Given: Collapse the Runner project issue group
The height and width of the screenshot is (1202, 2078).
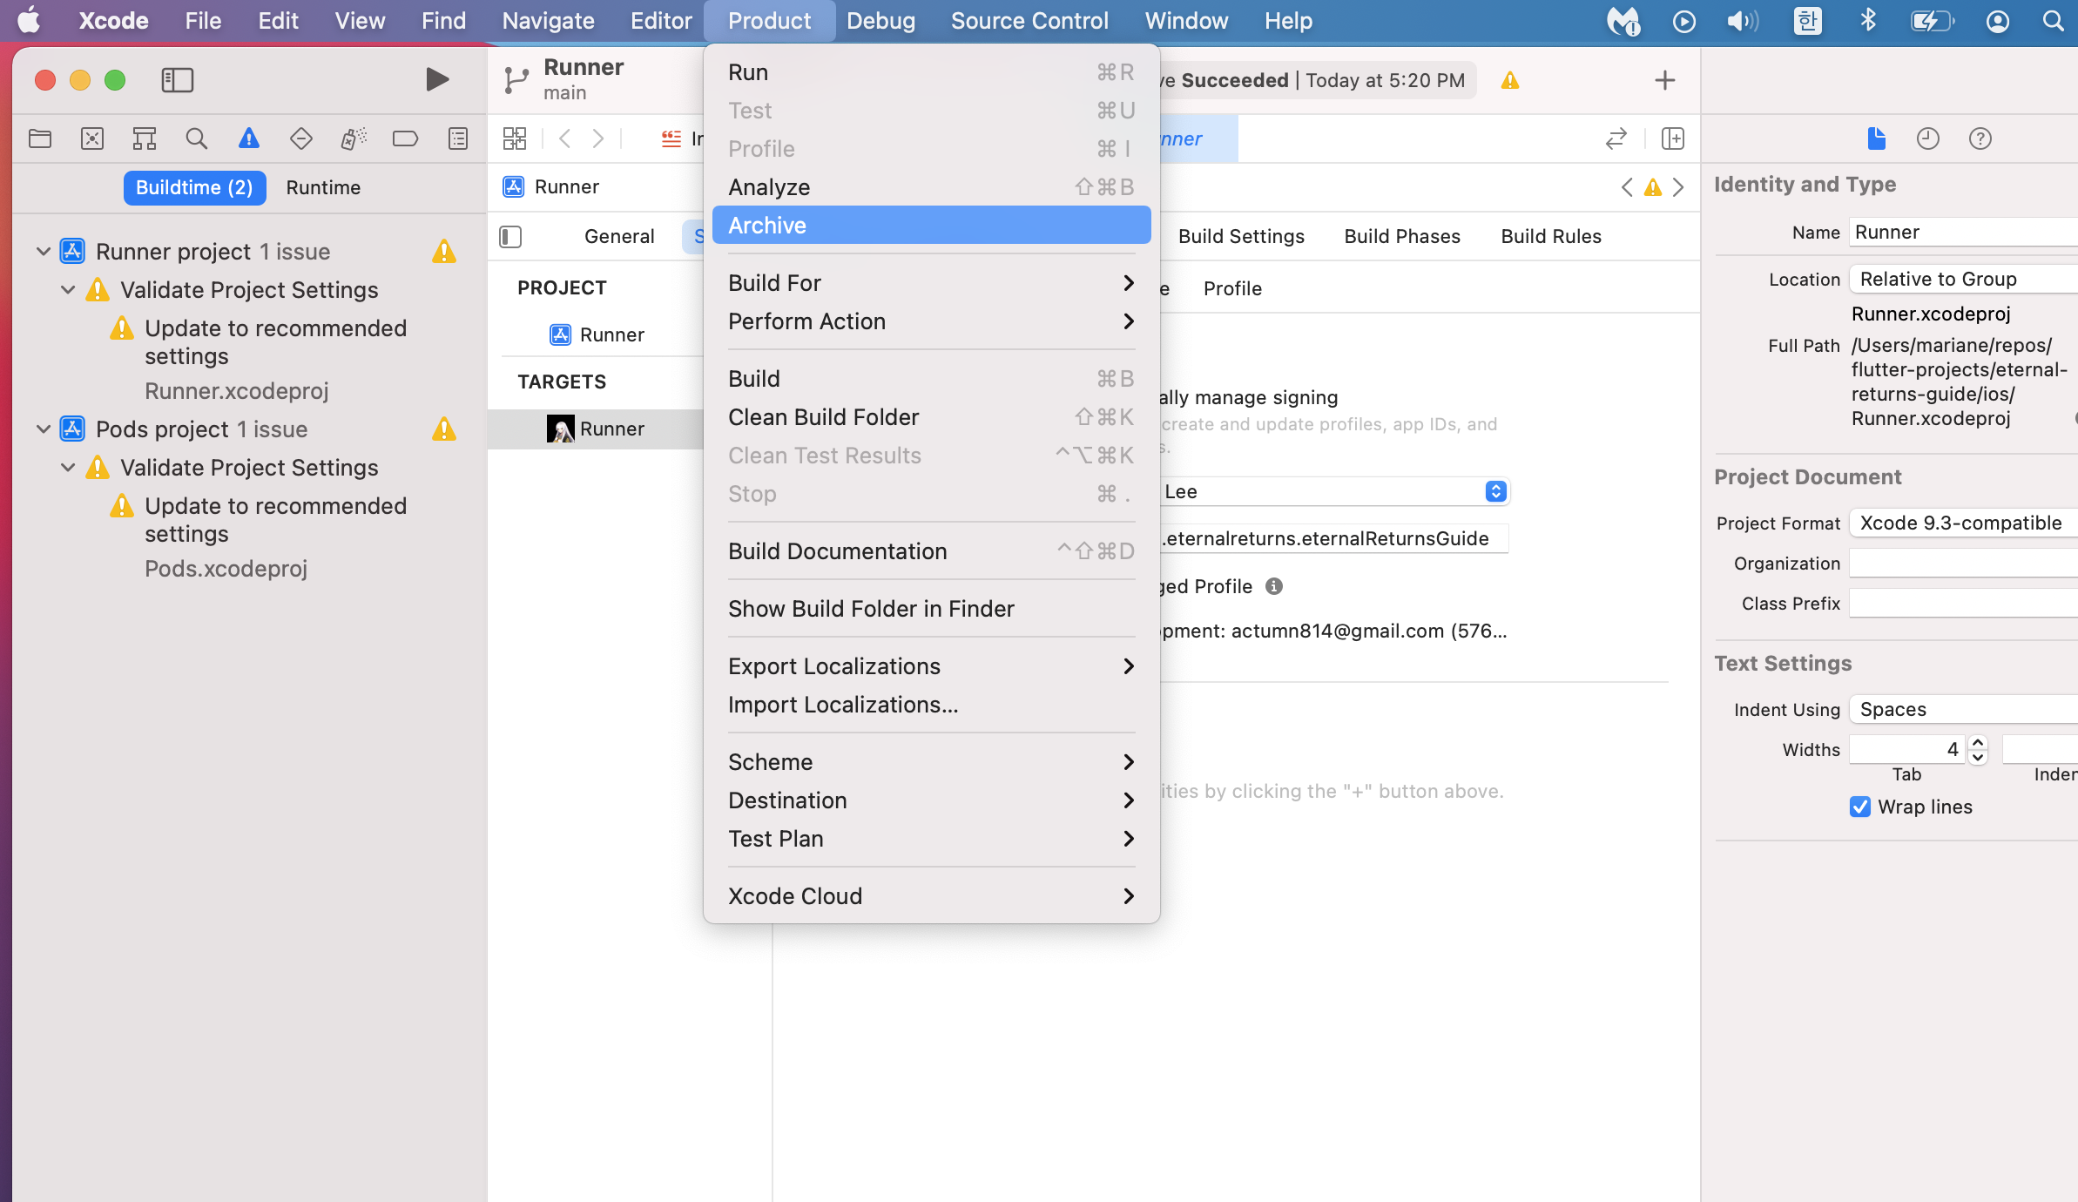Looking at the screenshot, I should tap(43, 252).
